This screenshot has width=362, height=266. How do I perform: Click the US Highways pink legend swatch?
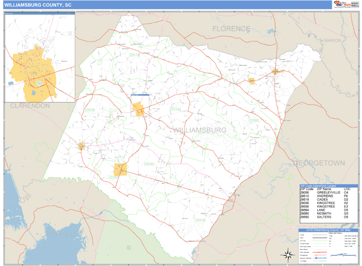point(320,255)
